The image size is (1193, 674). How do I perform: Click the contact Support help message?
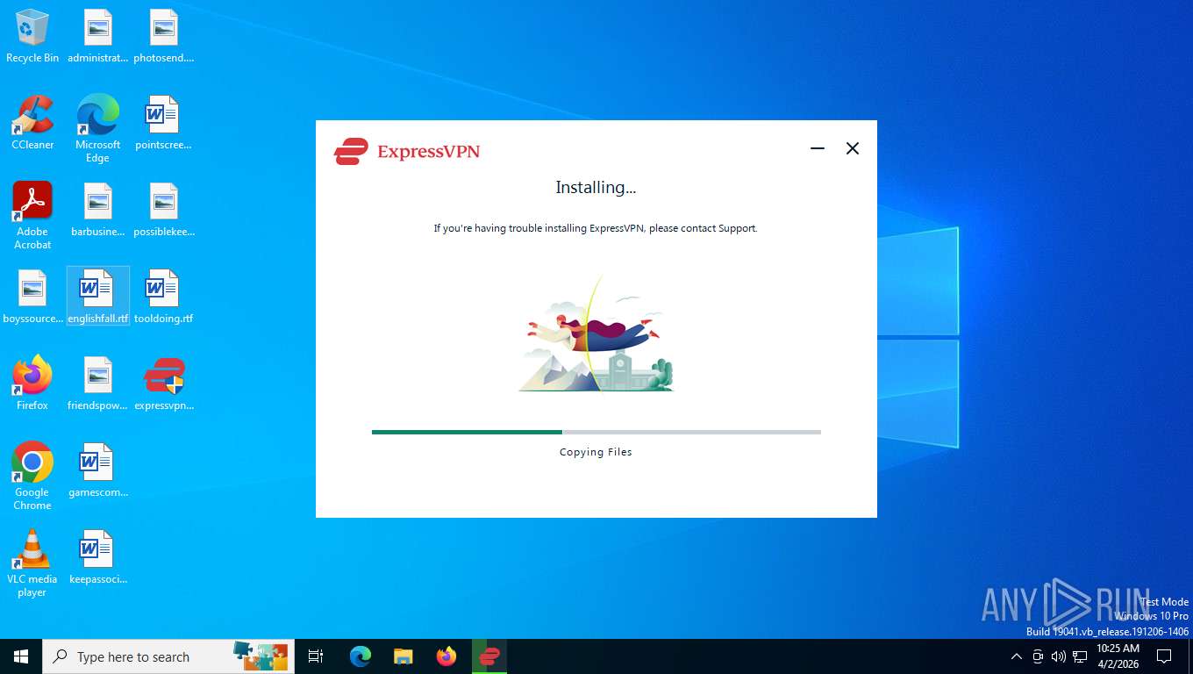pos(596,228)
